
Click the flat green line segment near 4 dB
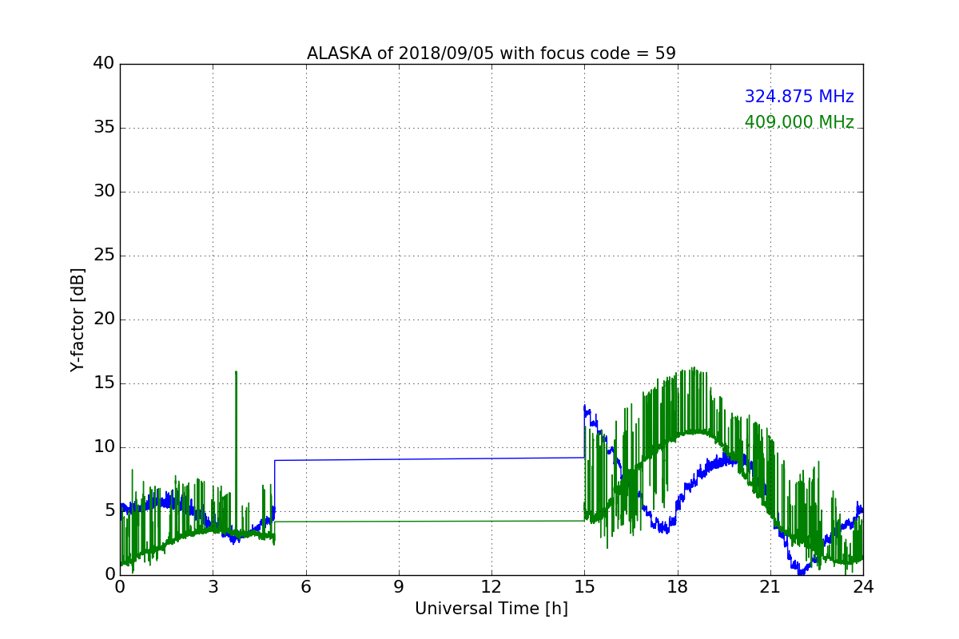pyautogui.click(x=430, y=521)
